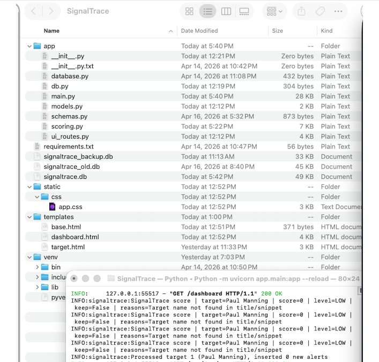Click the main.py file icon
Image resolution: width=379 pixels, height=362 pixels.
pyautogui.click(x=44, y=96)
